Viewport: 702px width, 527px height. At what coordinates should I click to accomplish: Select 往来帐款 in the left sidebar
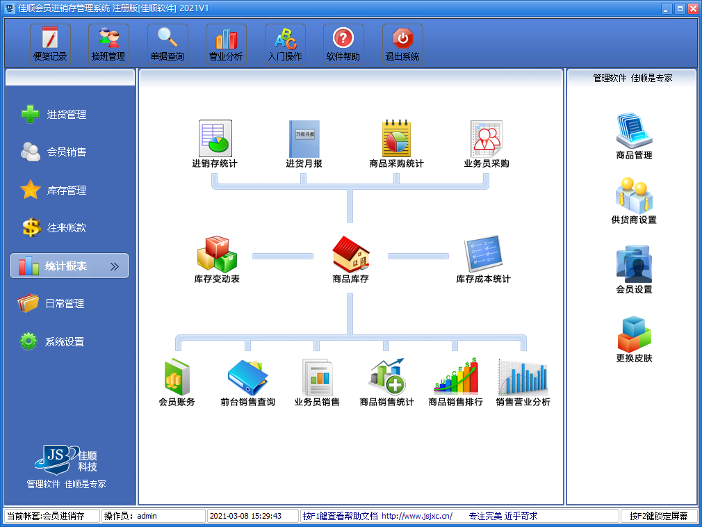[54, 227]
